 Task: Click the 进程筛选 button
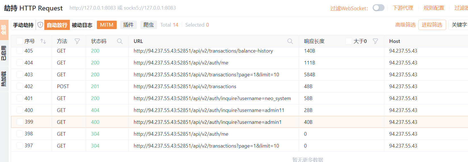432,25
